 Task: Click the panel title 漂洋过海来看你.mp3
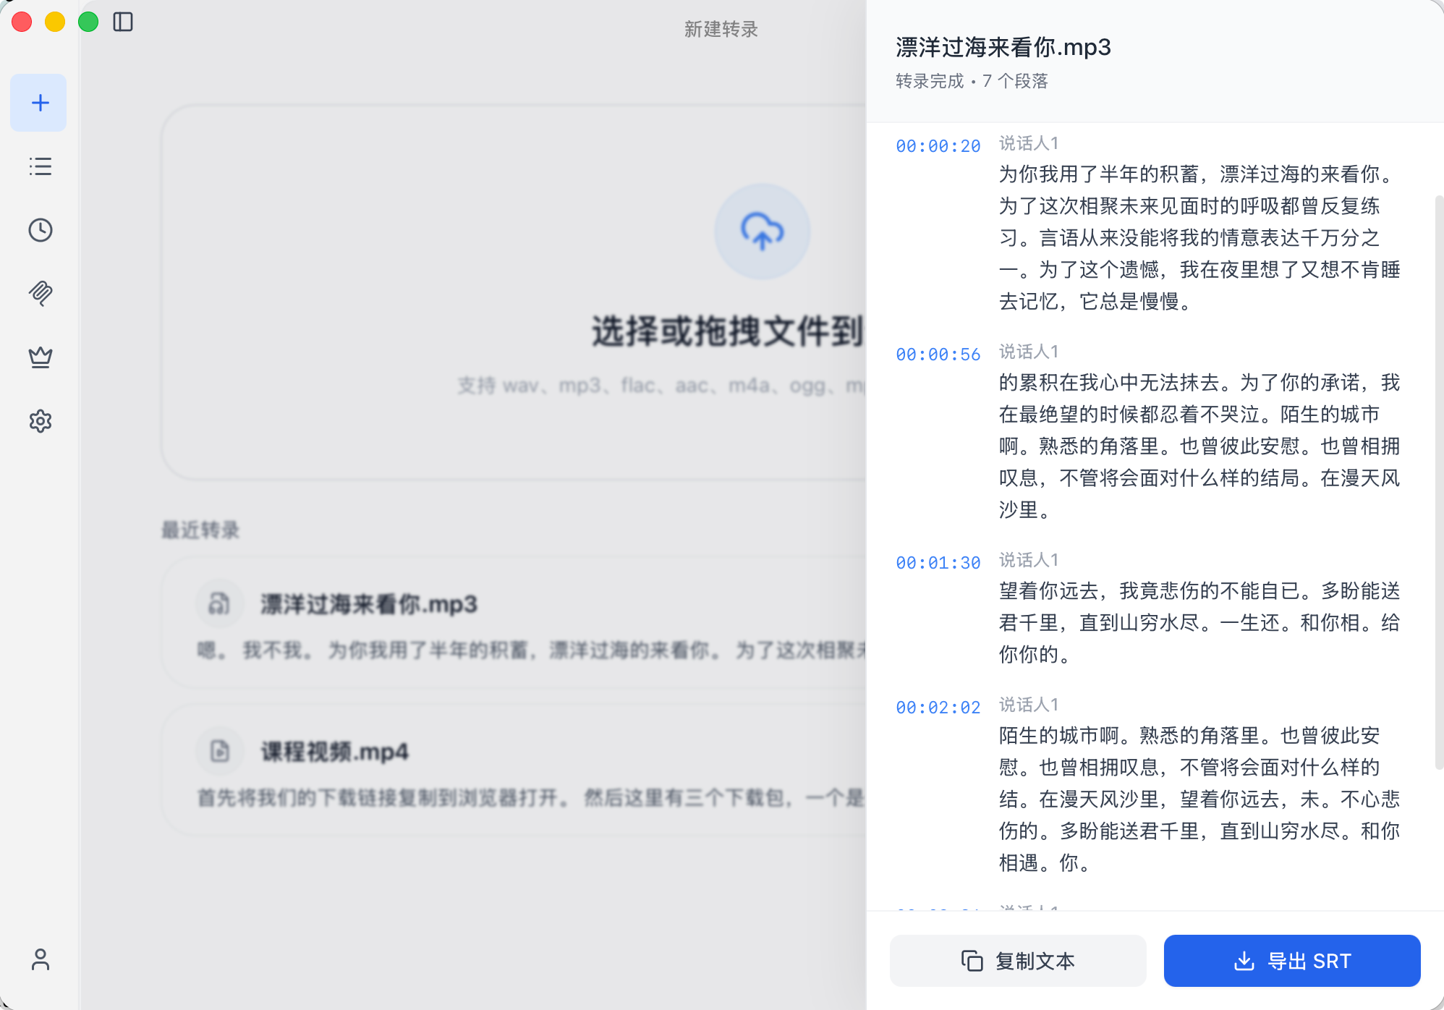pyautogui.click(x=1003, y=47)
